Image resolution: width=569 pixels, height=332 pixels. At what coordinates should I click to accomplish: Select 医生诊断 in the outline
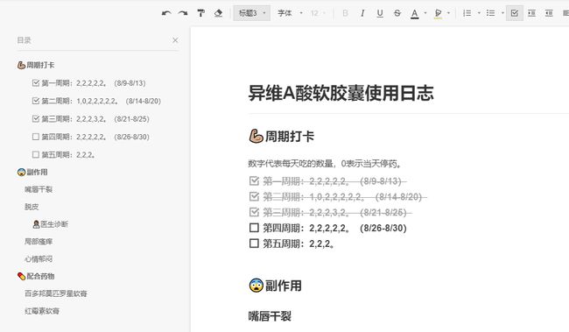pos(51,224)
